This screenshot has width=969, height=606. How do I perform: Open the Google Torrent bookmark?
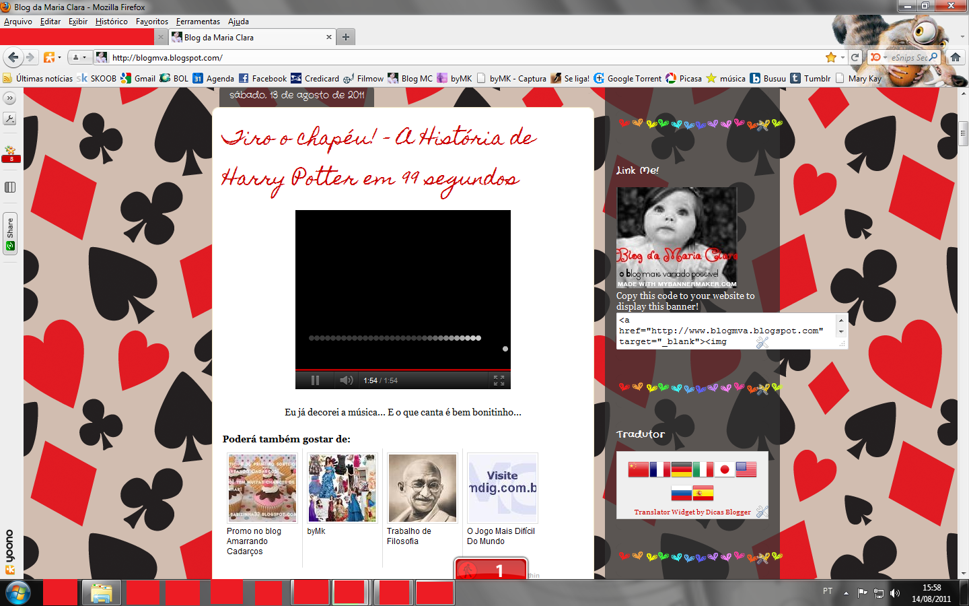(628, 78)
